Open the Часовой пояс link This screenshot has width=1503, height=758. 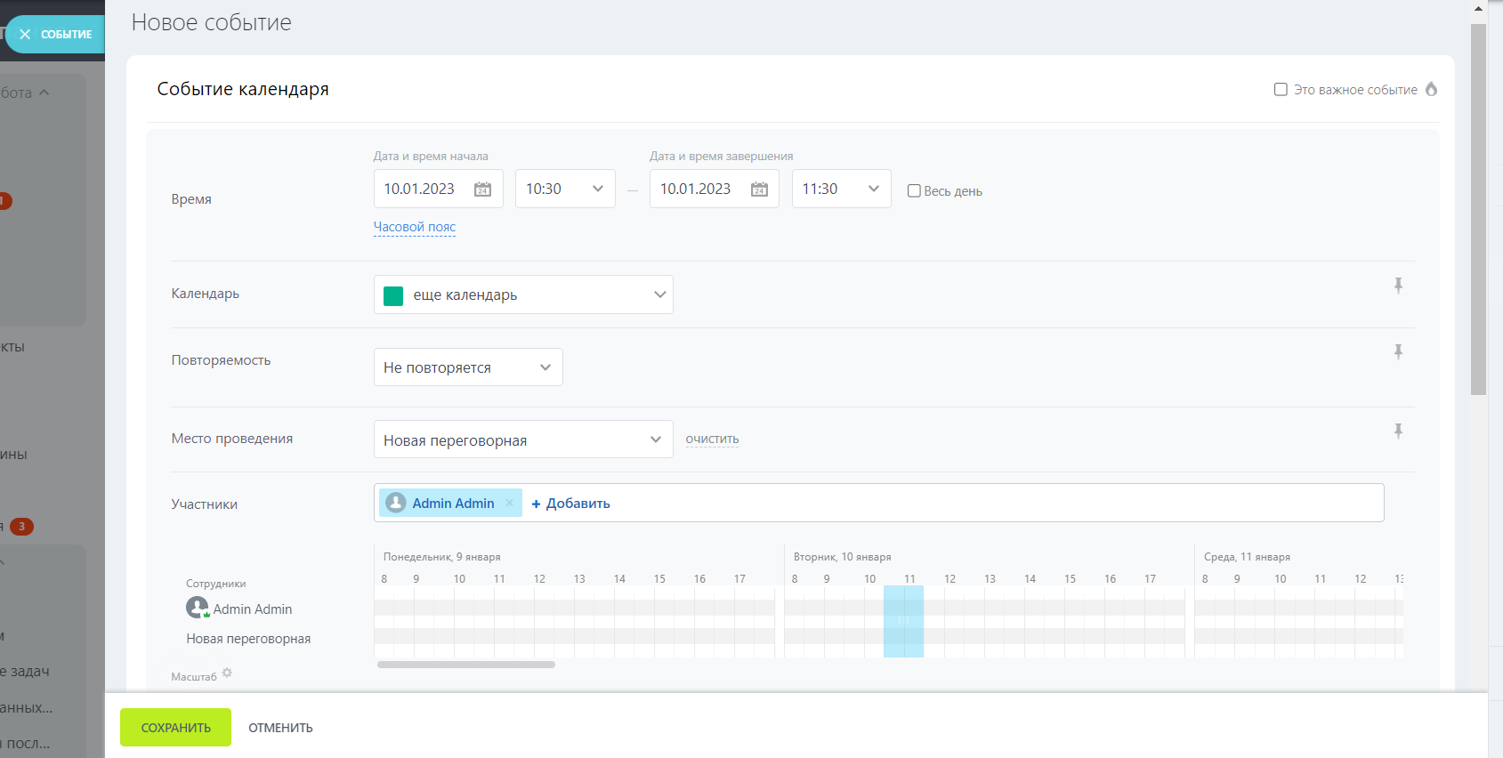coord(415,227)
